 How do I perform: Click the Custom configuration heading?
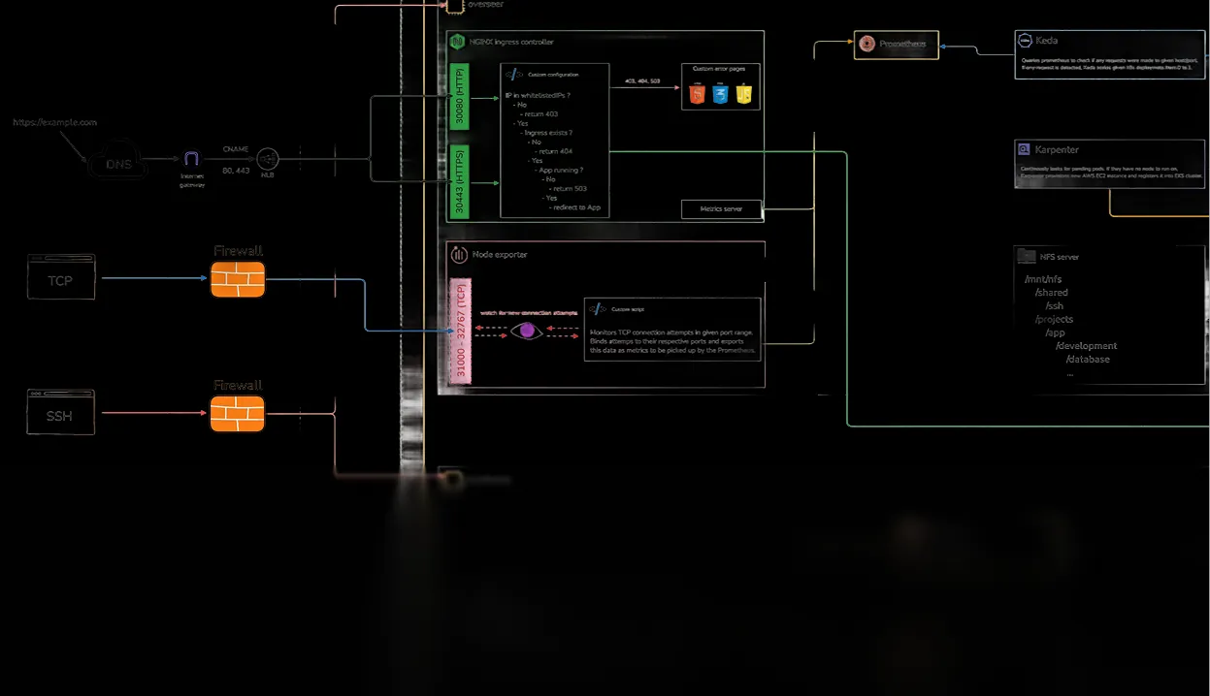pyautogui.click(x=553, y=75)
